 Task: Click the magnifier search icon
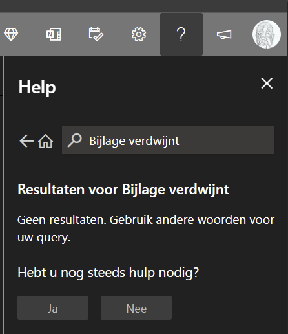[x=75, y=140]
